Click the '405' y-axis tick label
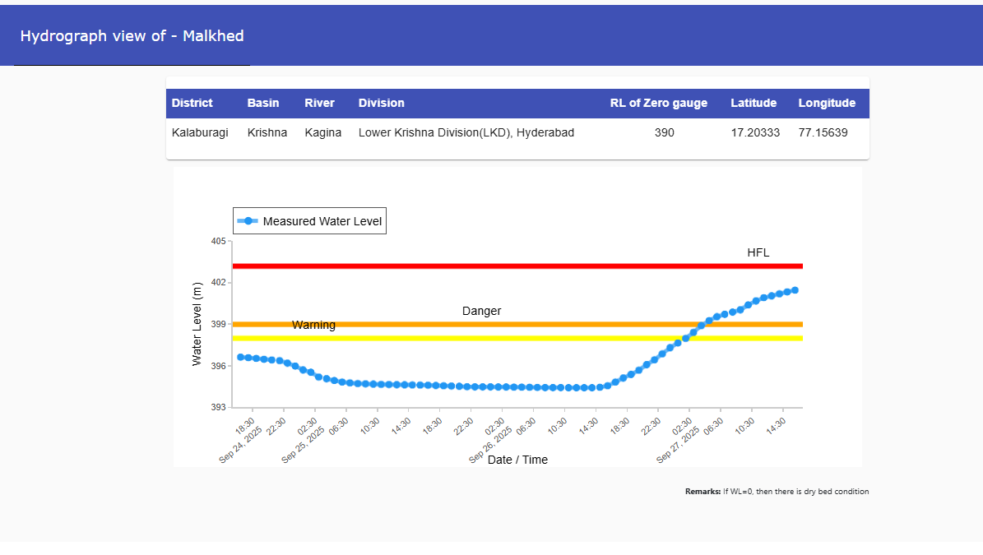This screenshot has width=983, height=555. click(218, 241)
